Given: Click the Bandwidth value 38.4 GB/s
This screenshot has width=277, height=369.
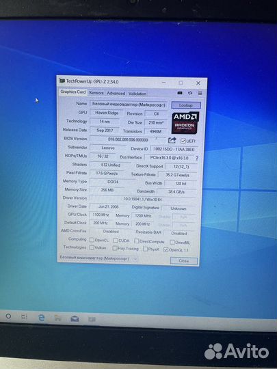Looking at the screenshot, I should tap(176, 192).
